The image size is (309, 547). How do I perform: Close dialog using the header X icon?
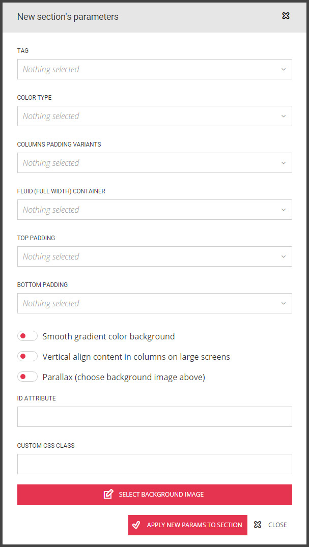[x=286, y=16]
